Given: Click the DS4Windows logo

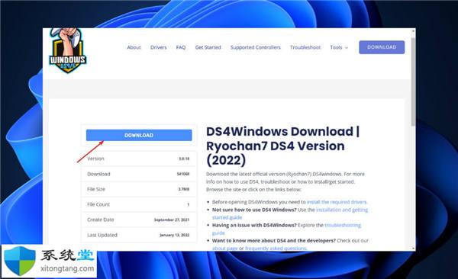Looking at the screenshot, I should pos(68,50).
